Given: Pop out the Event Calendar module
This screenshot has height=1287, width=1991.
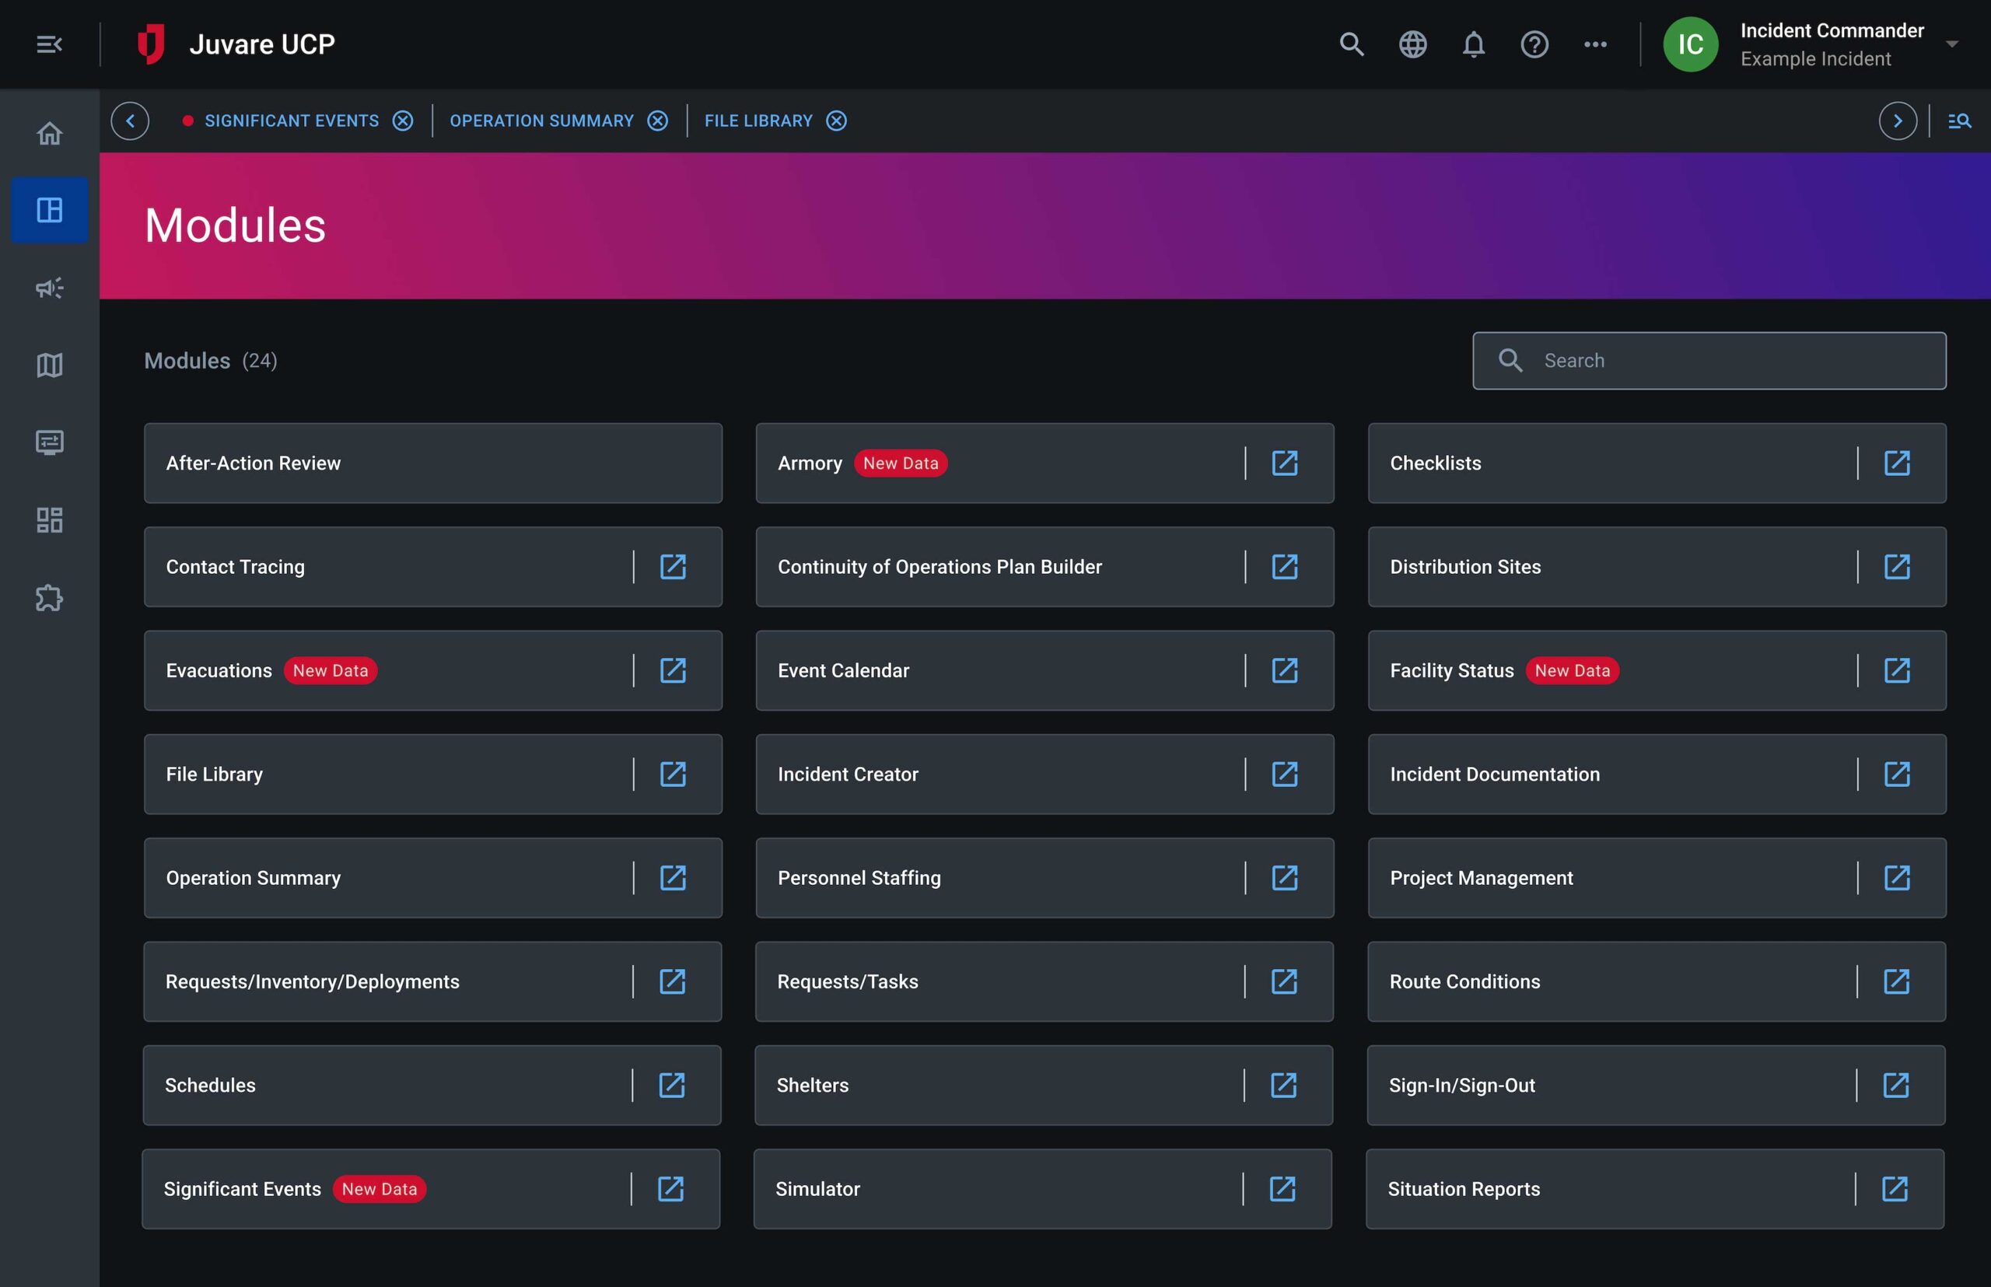Looking at the screenshot, I should [1285, 670].
